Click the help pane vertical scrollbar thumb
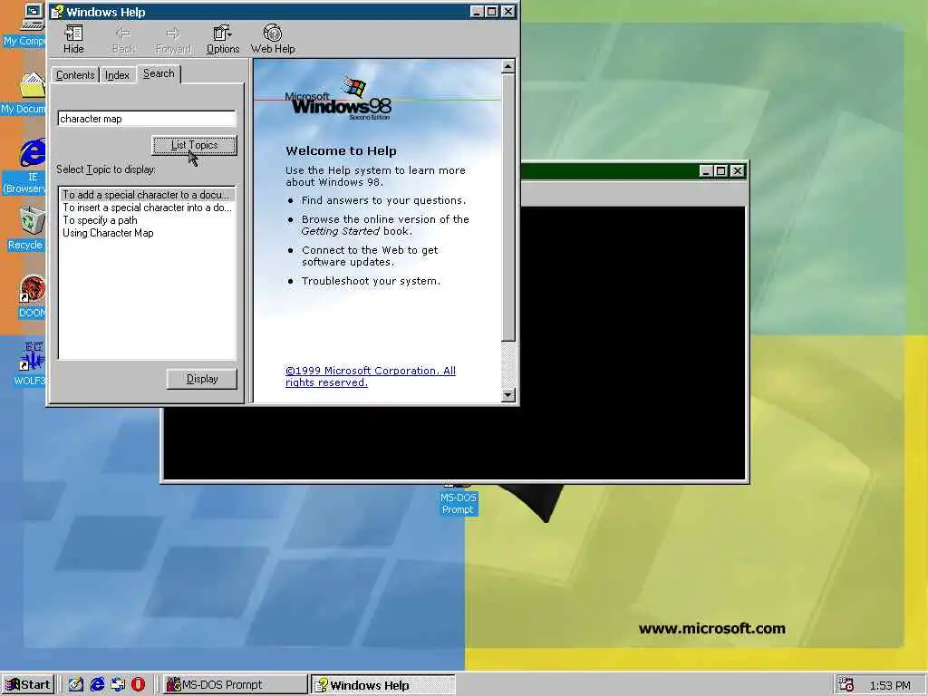The width and height of the screenshot is (928, 696). pyautogui.click(x=507, y=208)
